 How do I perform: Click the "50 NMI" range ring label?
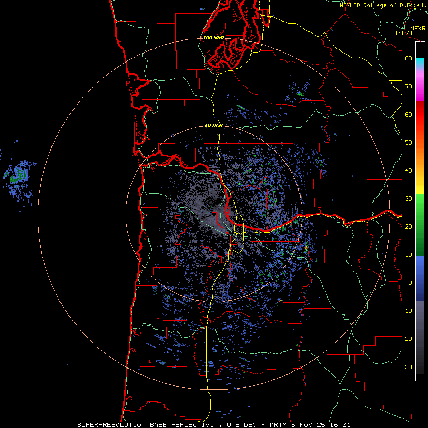[214, 126]
